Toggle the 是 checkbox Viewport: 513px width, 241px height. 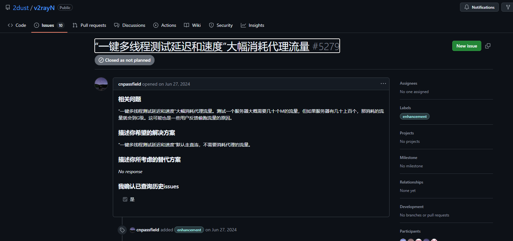(125, 199)
